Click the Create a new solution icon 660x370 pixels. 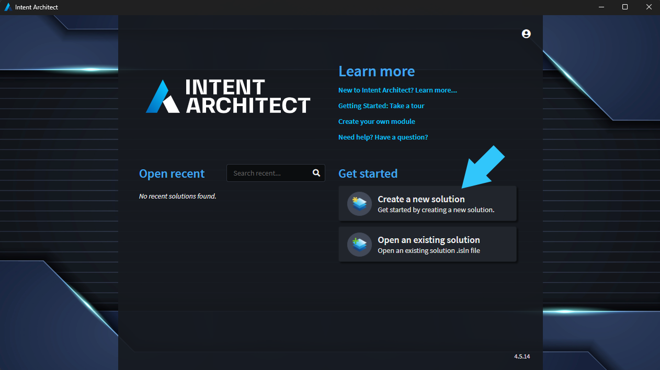point(359,204)
